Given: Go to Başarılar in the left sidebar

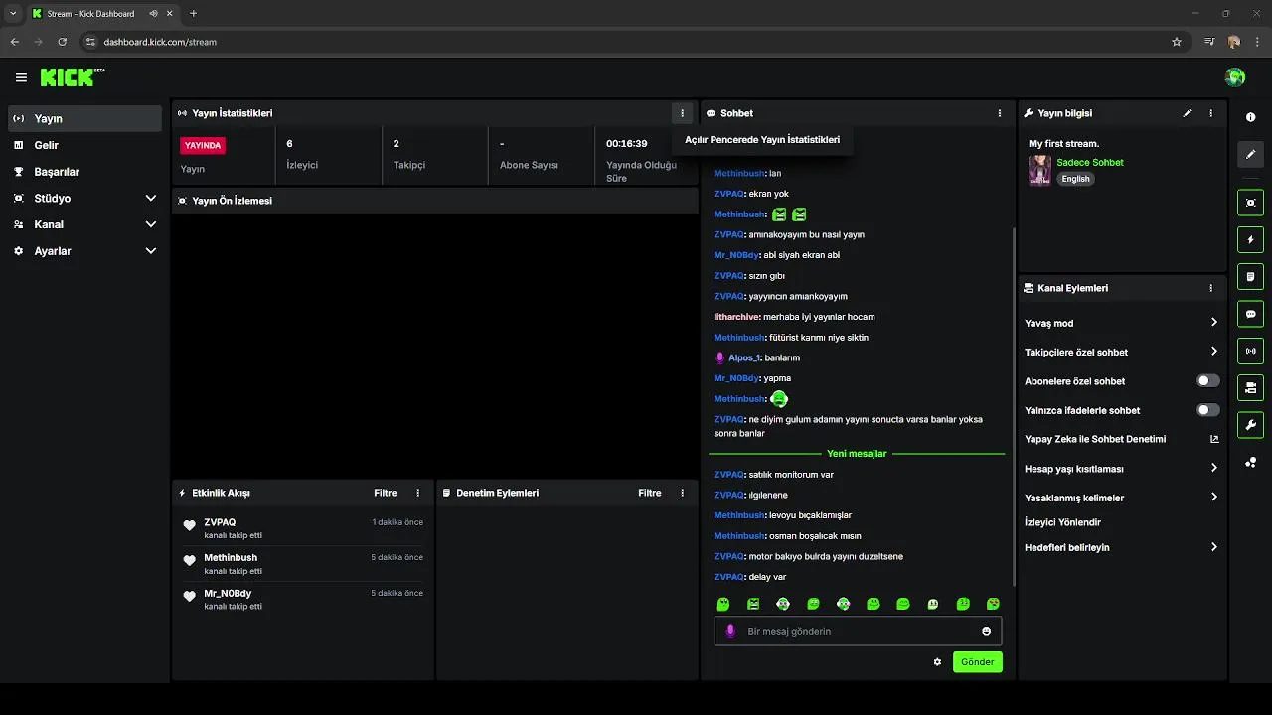Looking at the screenshot, I should coord(84,172).
